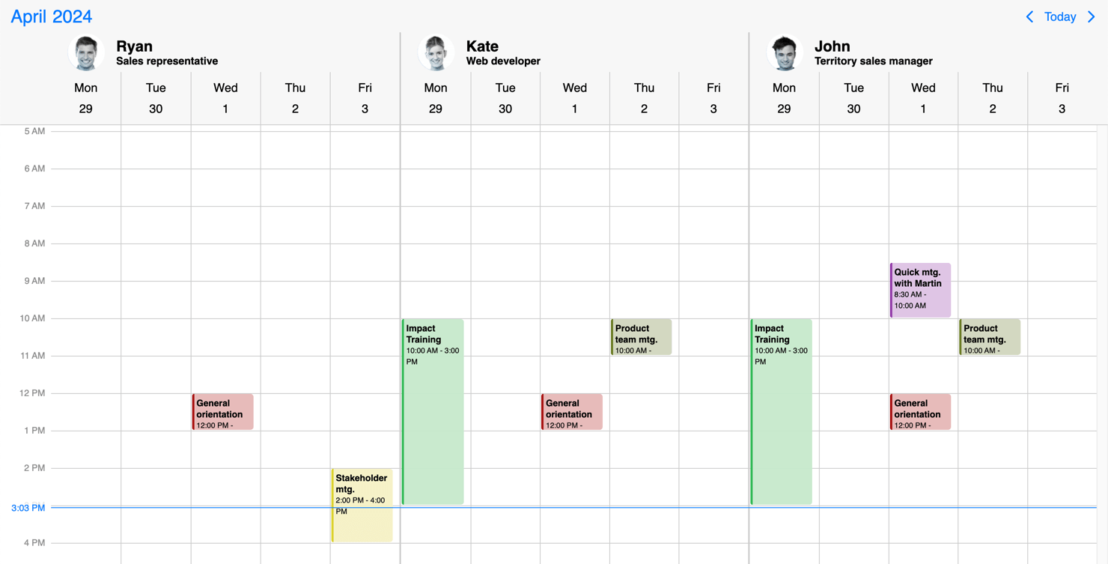This screenshot has width=1108, height=564.
Task: Open Ryan's Stakeholder mtg. event on Friday
Action: click(362, 506)
